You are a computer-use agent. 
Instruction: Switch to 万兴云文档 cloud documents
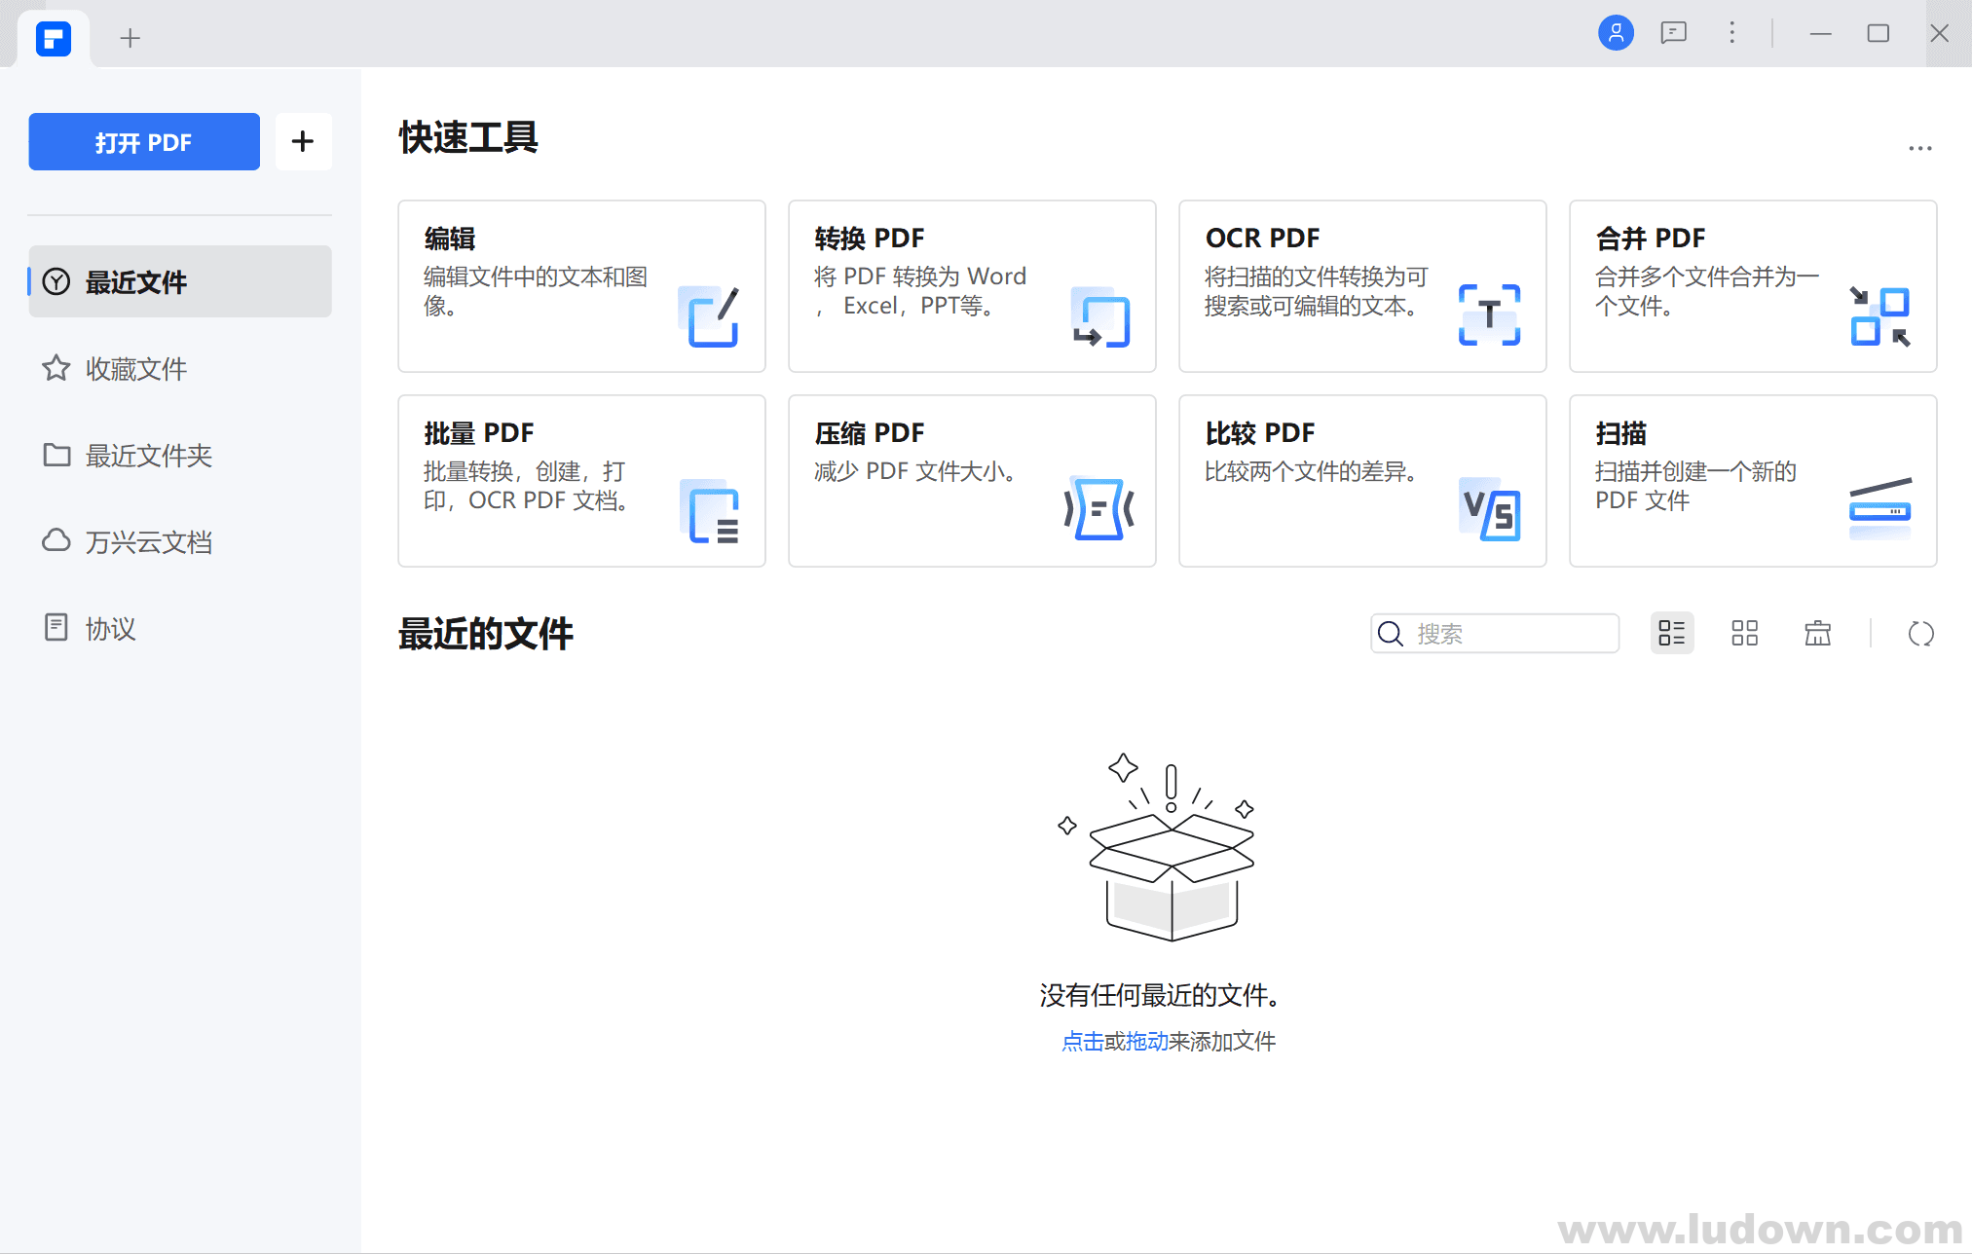tap(148, 541)
